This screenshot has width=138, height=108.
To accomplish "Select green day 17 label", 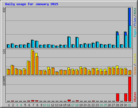I will coord(73,105).
